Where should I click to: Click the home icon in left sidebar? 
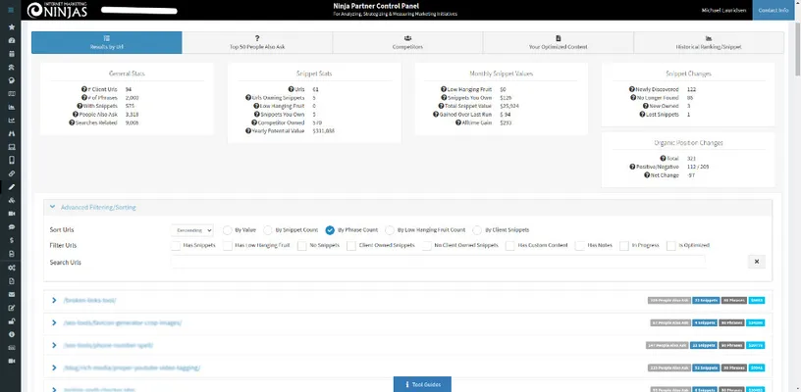pos(11,26)
